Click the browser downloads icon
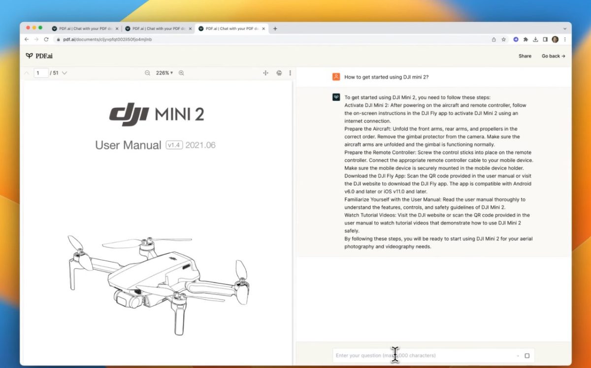Screen dimensions: 591x368 pos(535,39)
